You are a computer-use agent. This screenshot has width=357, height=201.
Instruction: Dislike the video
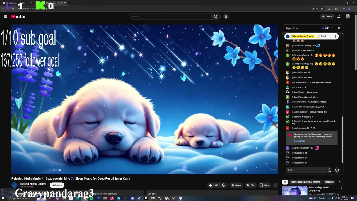pos(223,185)
